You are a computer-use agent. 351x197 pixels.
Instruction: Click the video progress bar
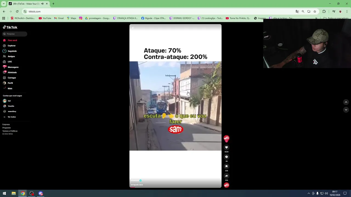pyautogui.click(x=175, y=187)
